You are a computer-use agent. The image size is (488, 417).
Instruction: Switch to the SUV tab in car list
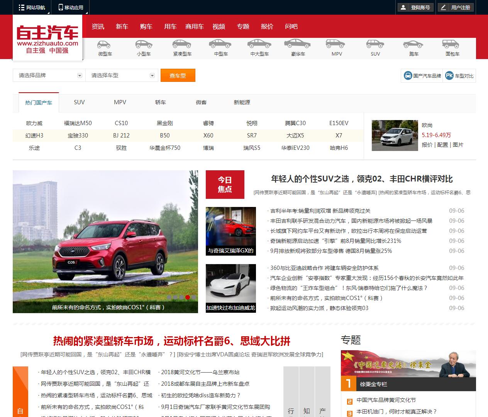pos(79,102)
